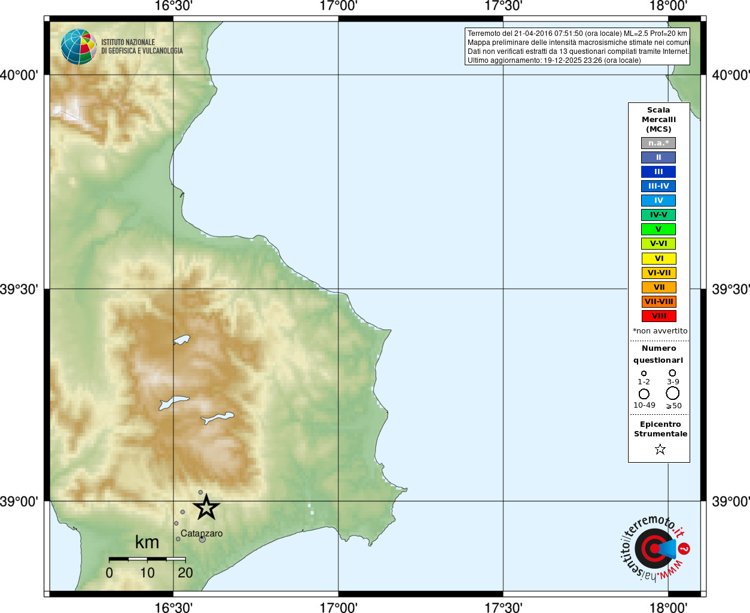Viewport: 750px width, 613px height.
Task: Click the 'Ultimo aggiornamento' text line
Action: [x=554, y=60]
